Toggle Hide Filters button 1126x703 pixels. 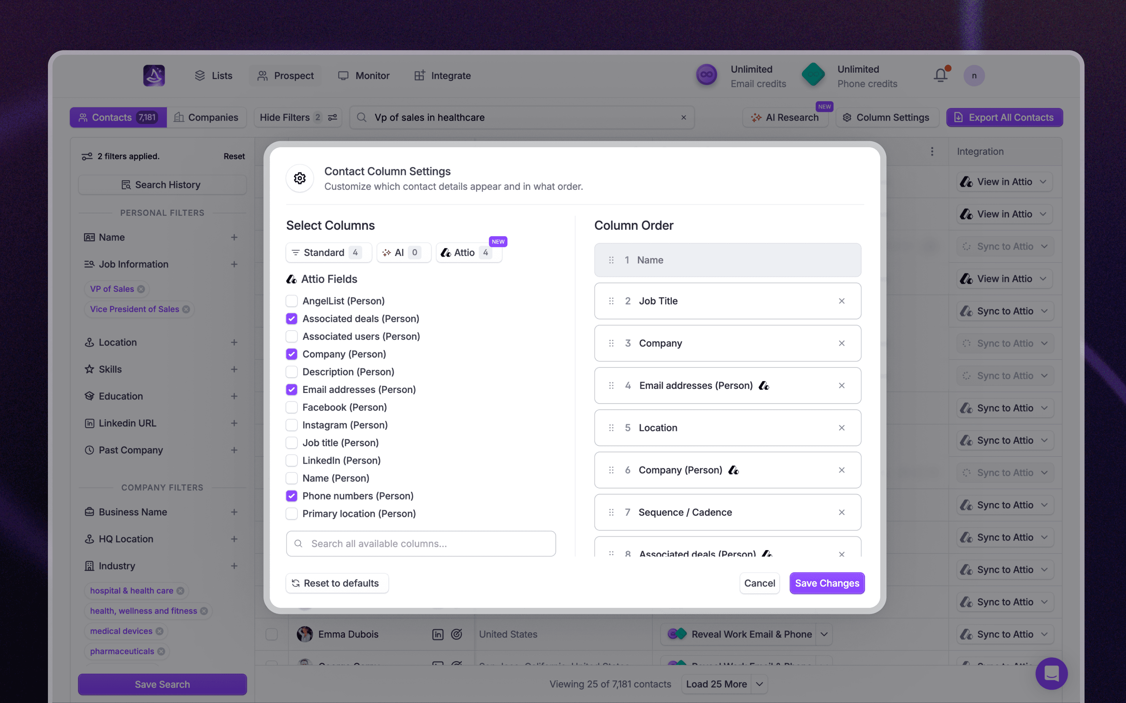[x=298, y=118]
